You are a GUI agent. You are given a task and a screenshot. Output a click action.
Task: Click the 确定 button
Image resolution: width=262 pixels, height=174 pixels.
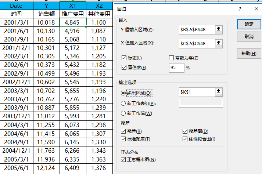click(x=249, y=24)
